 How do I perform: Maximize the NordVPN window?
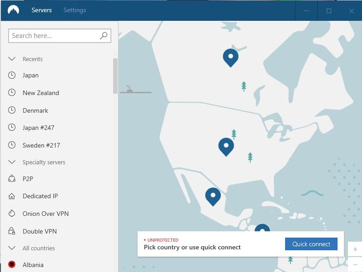click(x=329, y=10)
